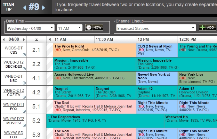Select 12:30 PM Right This Minute on 5.1
The height and width of the screenshot is (139, 217).
pyautogui.click(x=197, y=107)
